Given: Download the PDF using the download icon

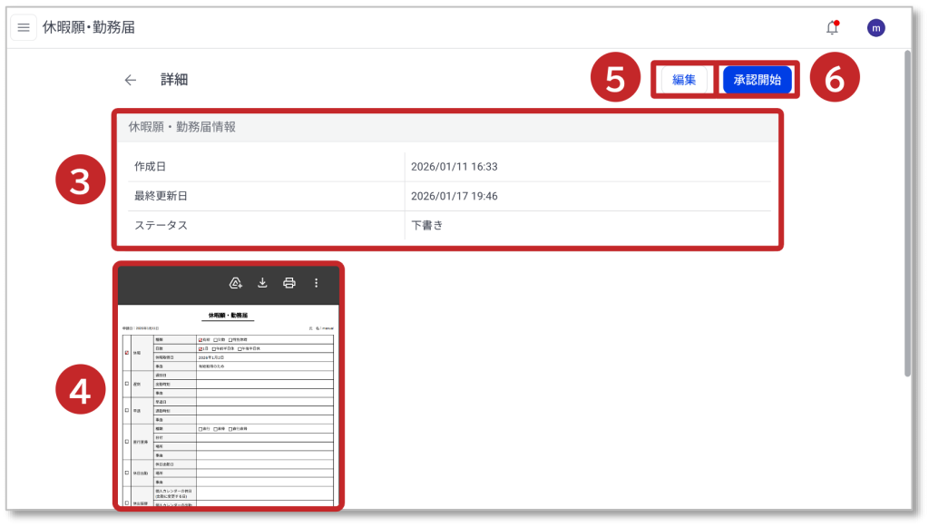Looking at the screenshot, I should coord(262,283).
